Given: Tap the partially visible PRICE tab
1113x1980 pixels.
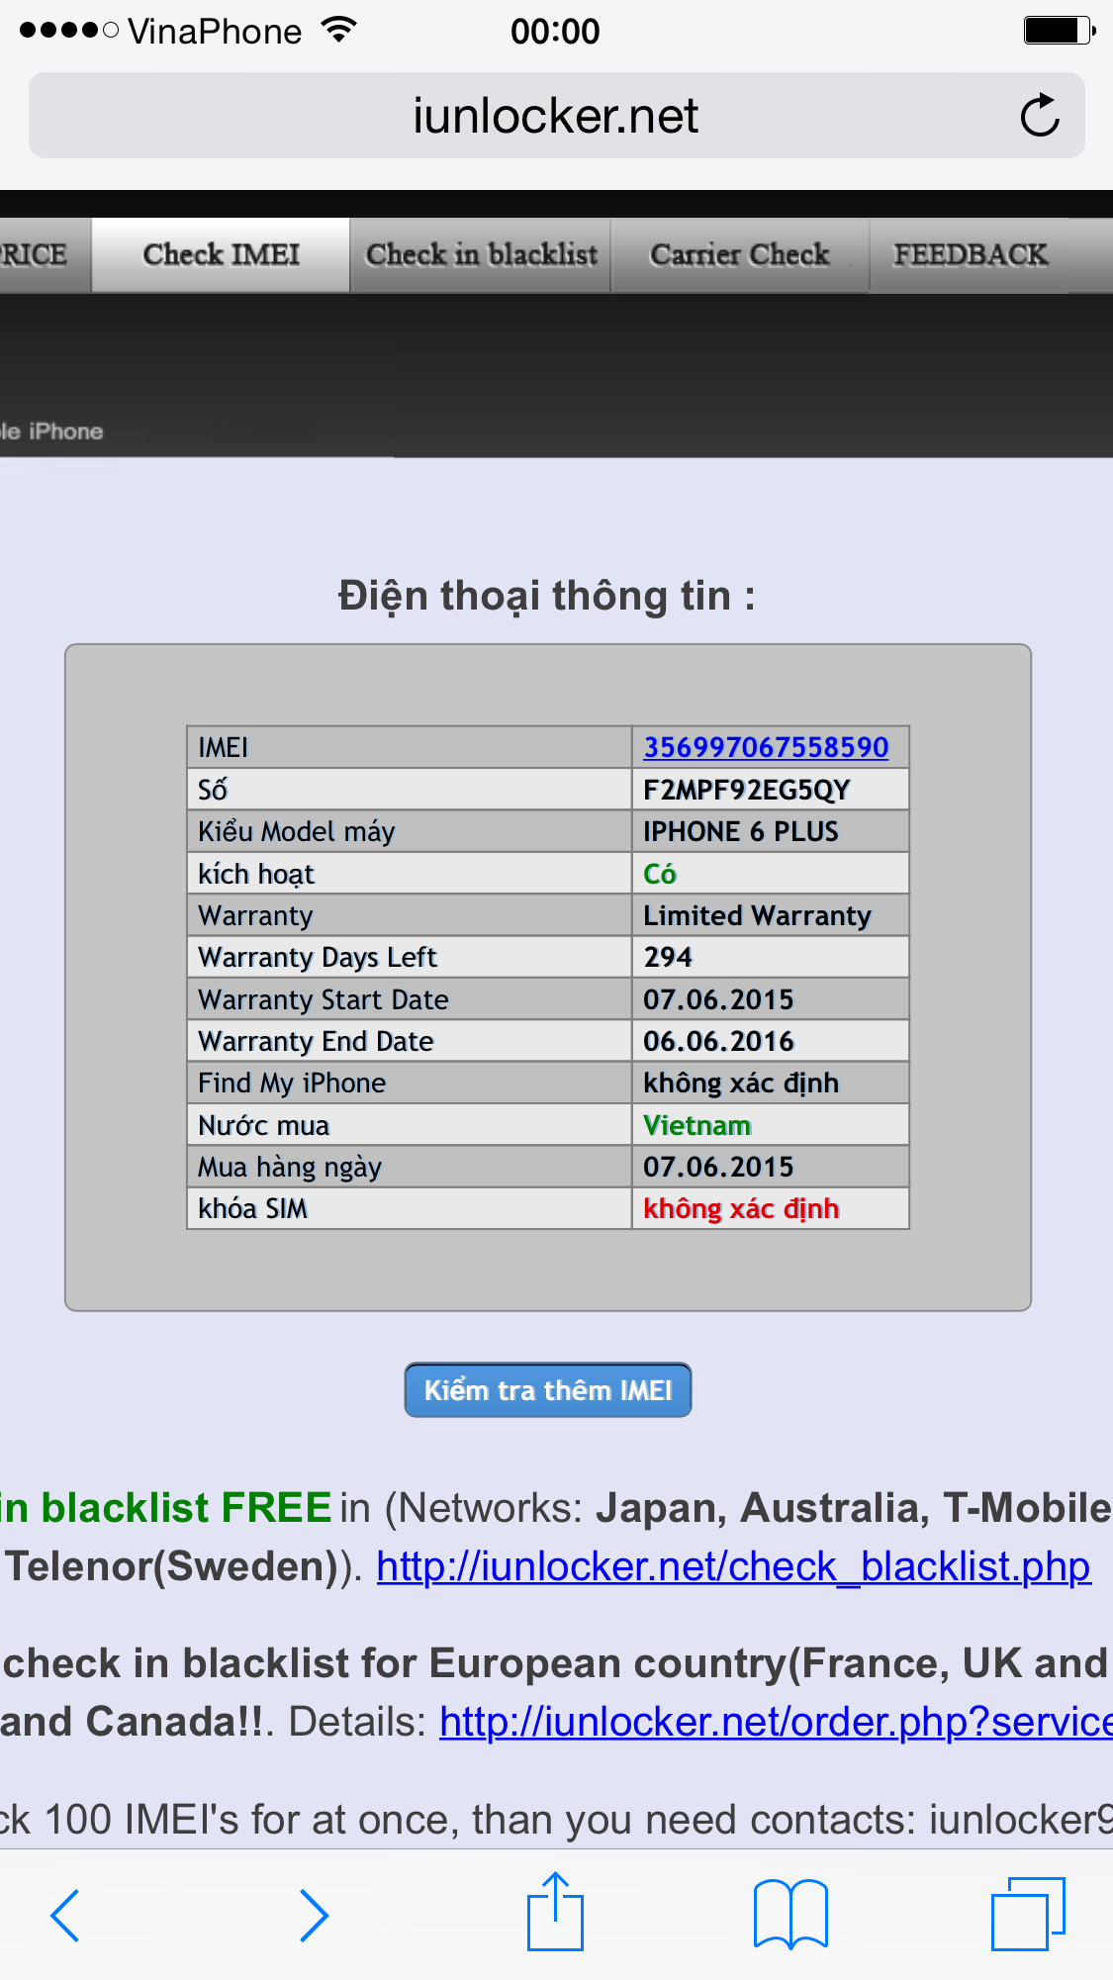Looking at the screenshot, I should pos(36,255).
